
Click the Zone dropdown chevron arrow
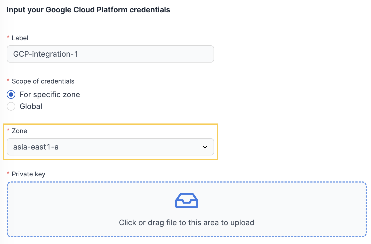(205, 147)
